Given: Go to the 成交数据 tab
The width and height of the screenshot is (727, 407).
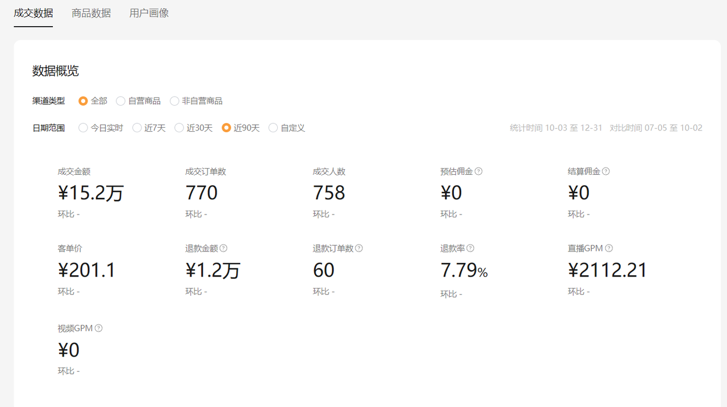Looking at the screenshot, I should click(34, 13).
